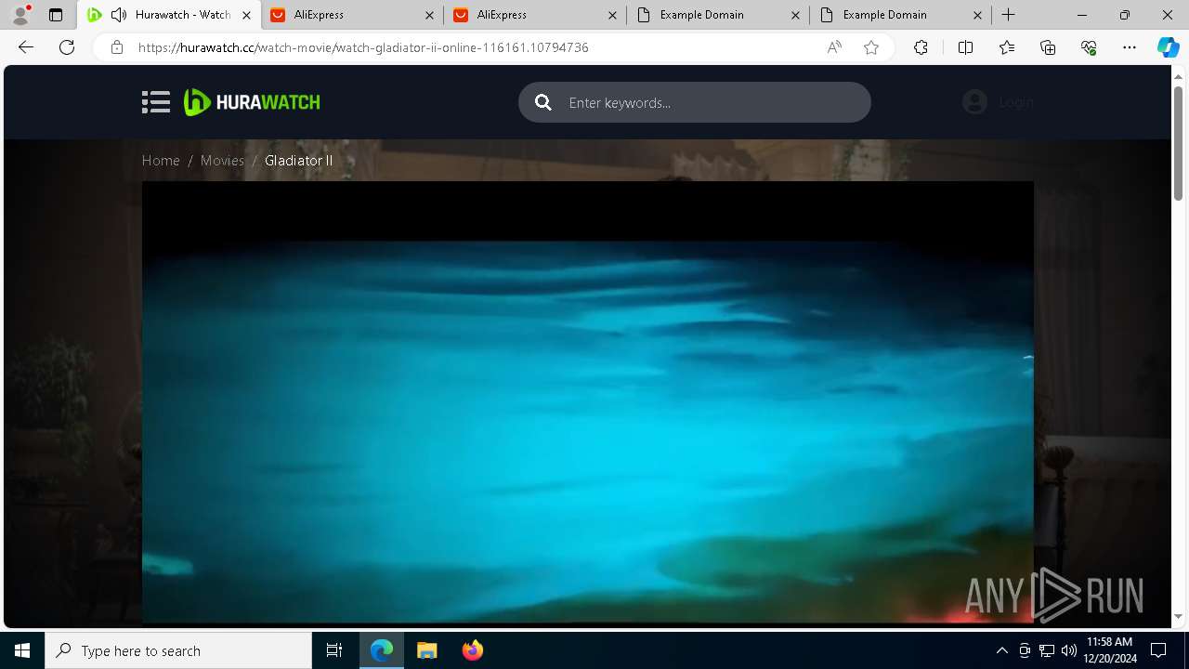Click the scrollbar down arrow

click(x=1179, y=616)
